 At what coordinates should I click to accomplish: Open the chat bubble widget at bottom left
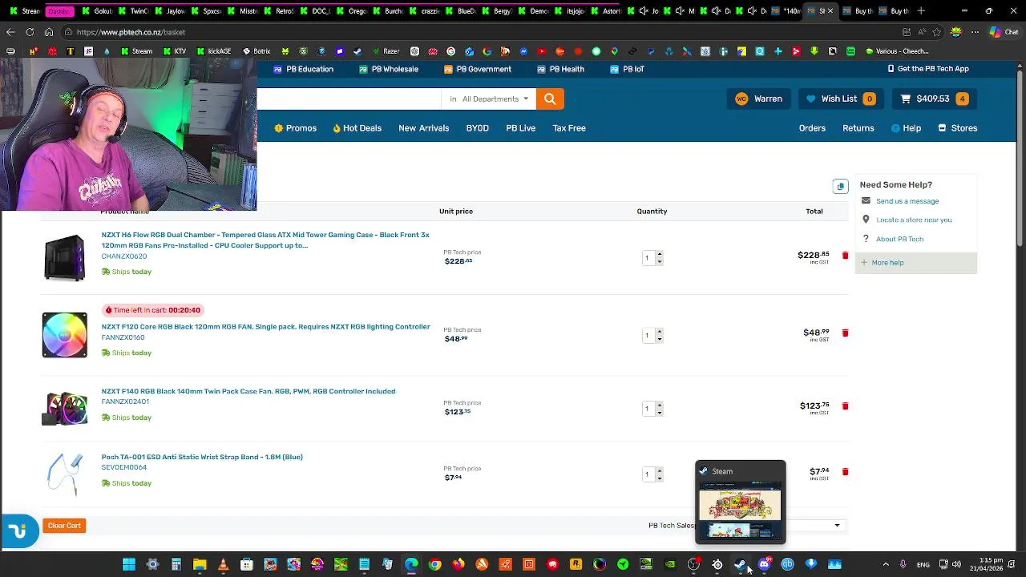pos(18,531)
